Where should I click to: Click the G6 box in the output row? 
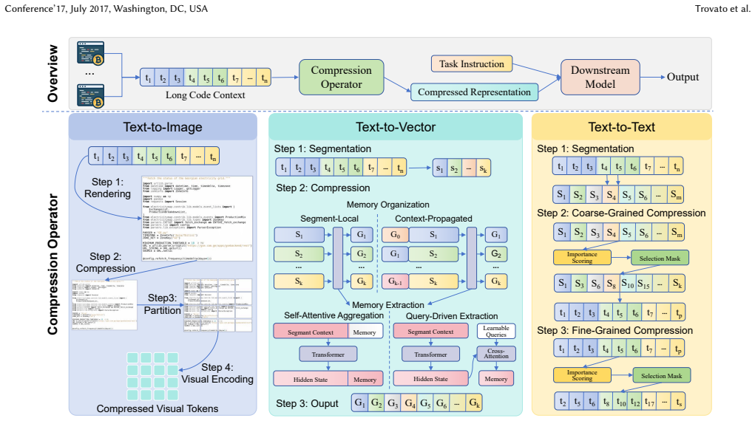coord(441,403)
